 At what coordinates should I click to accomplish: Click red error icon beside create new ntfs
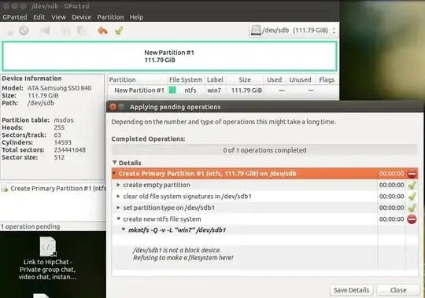412,219
